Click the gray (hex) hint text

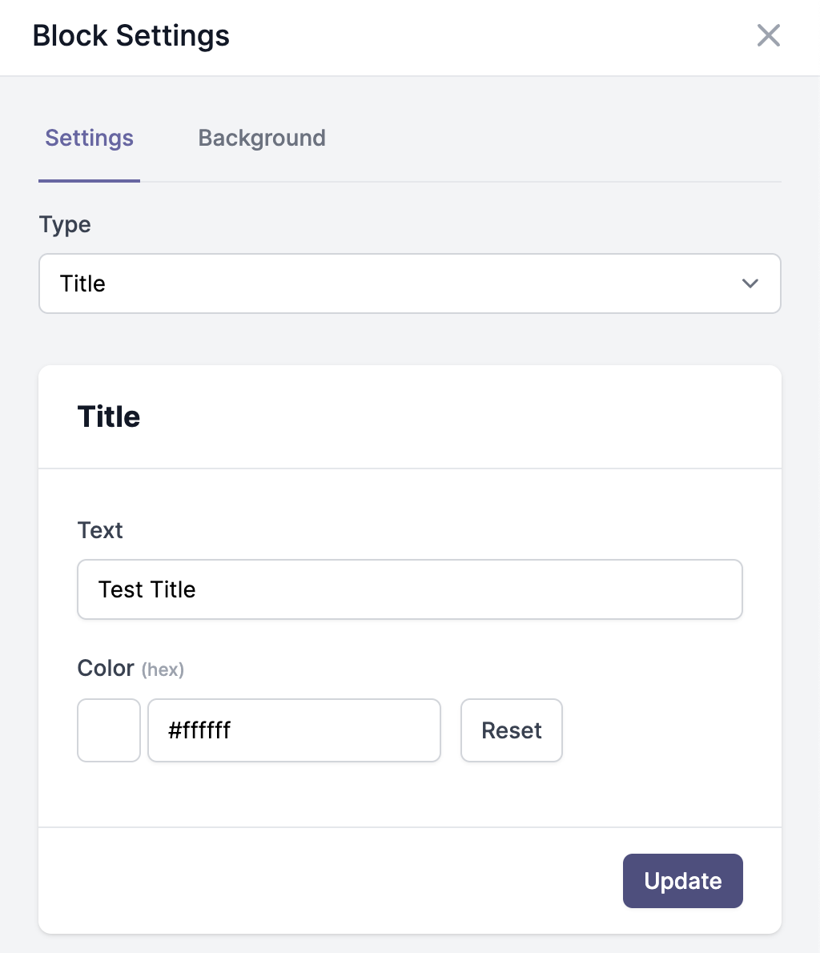click(163, 670)
